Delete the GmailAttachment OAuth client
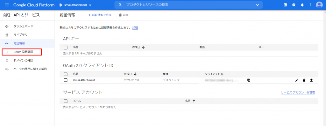Image resolution: width=326 pixels, height=126 pixels. pos(304,80)
